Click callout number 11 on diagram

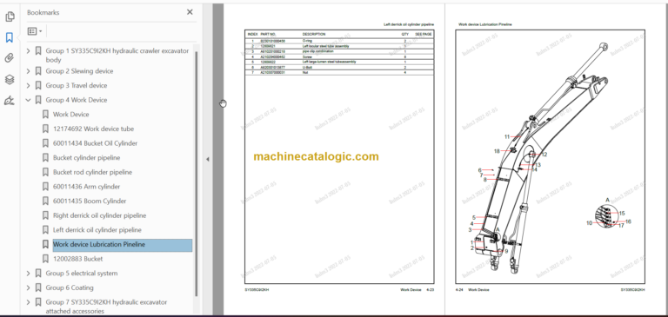pyautogui.click(x=507, y=137)
